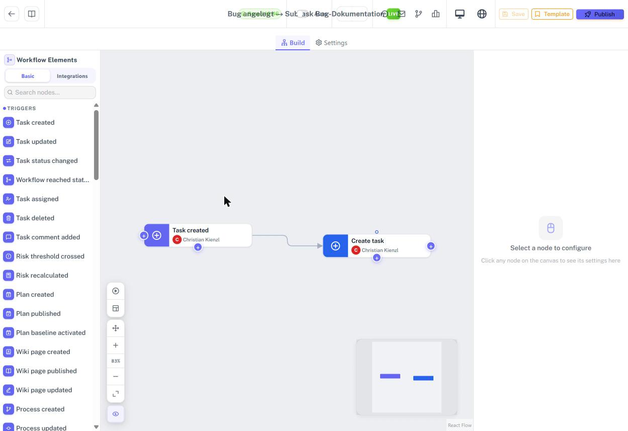Open the bar chart analytics icon
The image size is (628, 431).
click(435, 14)
